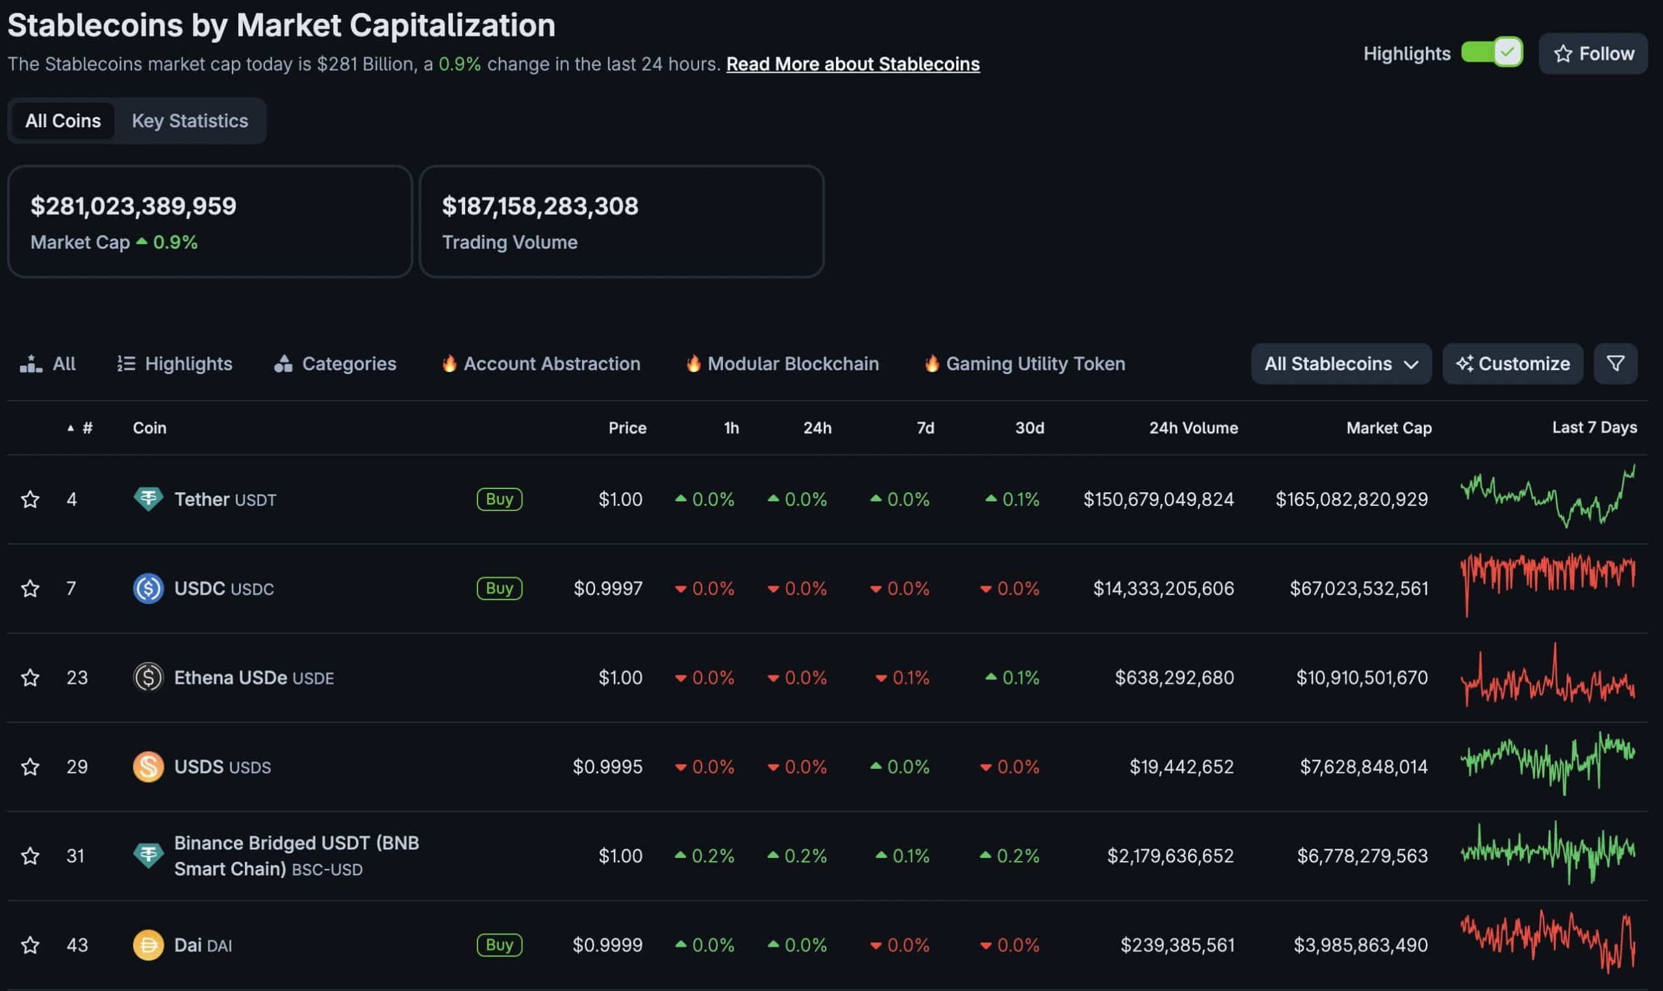Click the $187,158,283,308 Trading Volume card
Viewport: 1663px width, 991px height.
(x=622, y=221)
